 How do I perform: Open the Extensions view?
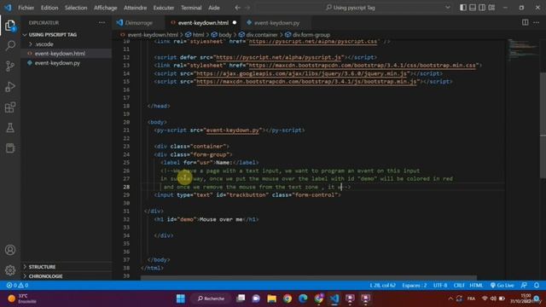tap(10, 107)
